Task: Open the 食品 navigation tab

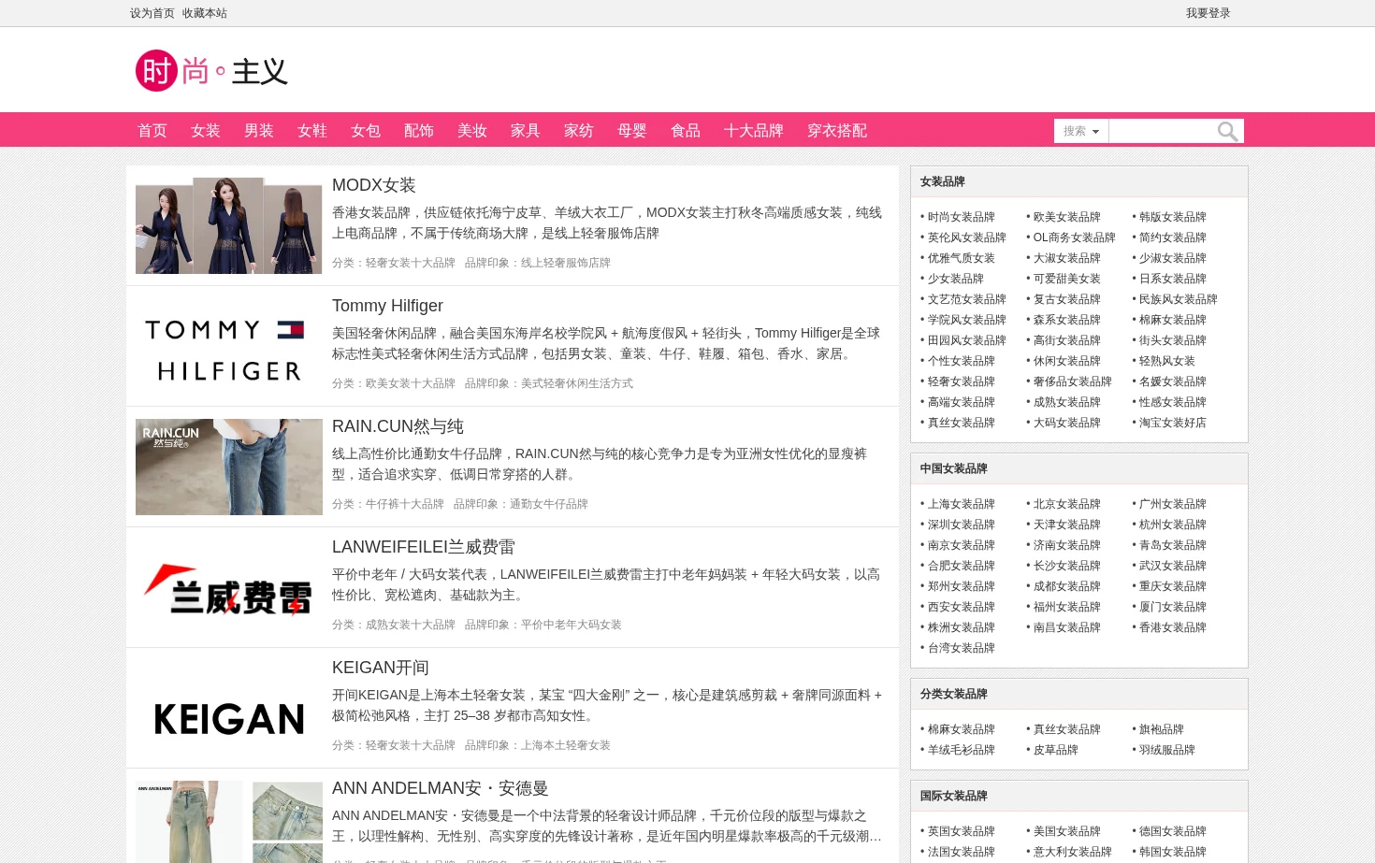Action: (686, 131)
